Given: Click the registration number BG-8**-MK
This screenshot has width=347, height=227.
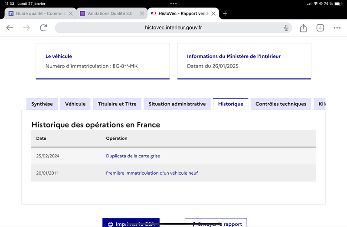Looking at the screenshot, I should point(125,66).
